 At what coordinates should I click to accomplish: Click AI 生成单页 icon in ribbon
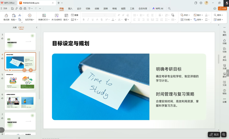[x=57, y=15]
